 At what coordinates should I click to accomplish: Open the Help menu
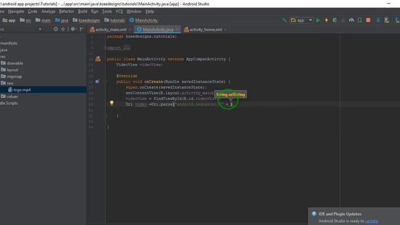[x=149, y=11]
